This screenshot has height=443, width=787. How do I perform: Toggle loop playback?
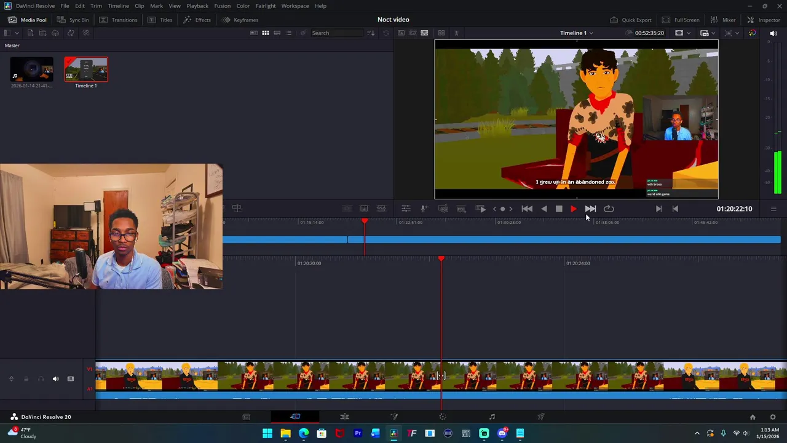click(x=609, y=209)
